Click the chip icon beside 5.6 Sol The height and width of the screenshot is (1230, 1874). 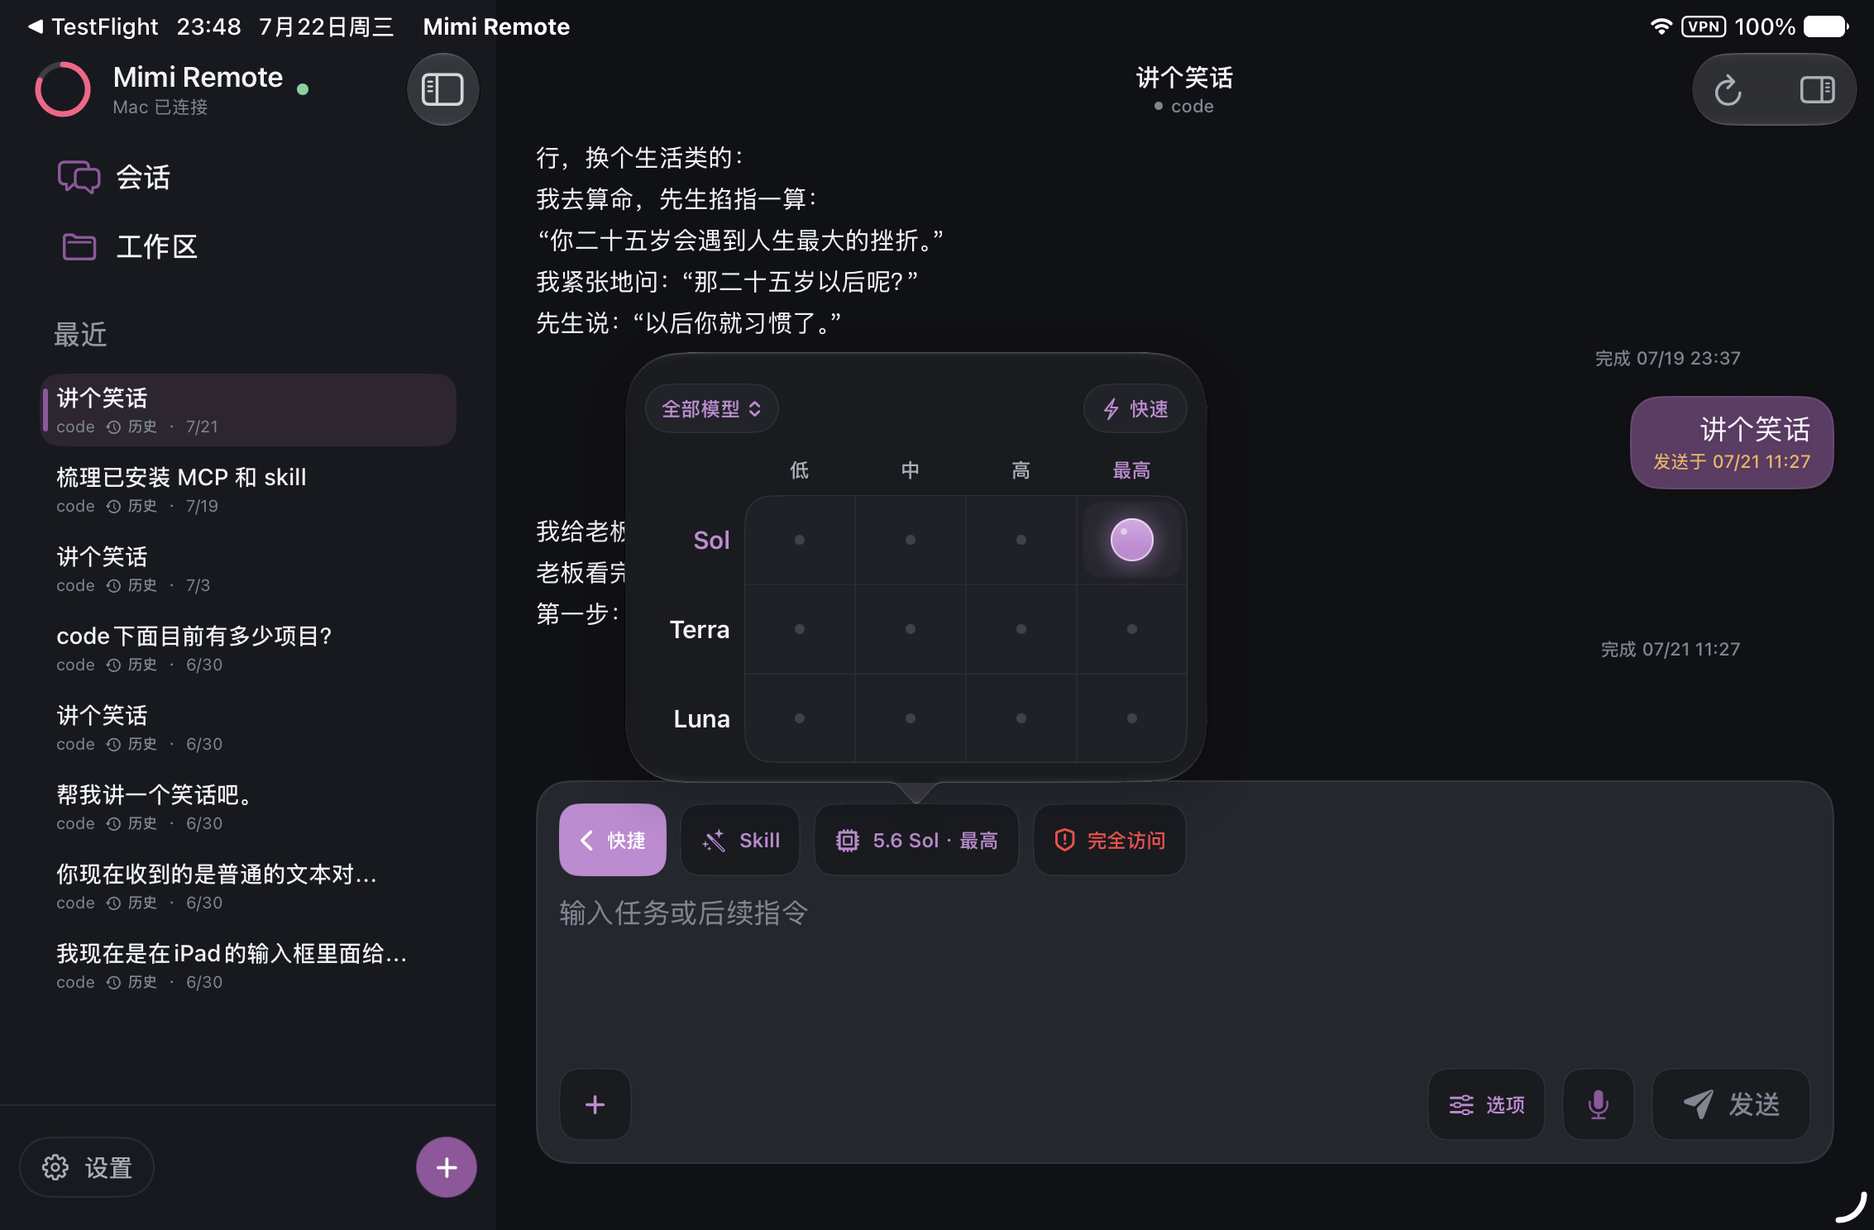[848, 841]
